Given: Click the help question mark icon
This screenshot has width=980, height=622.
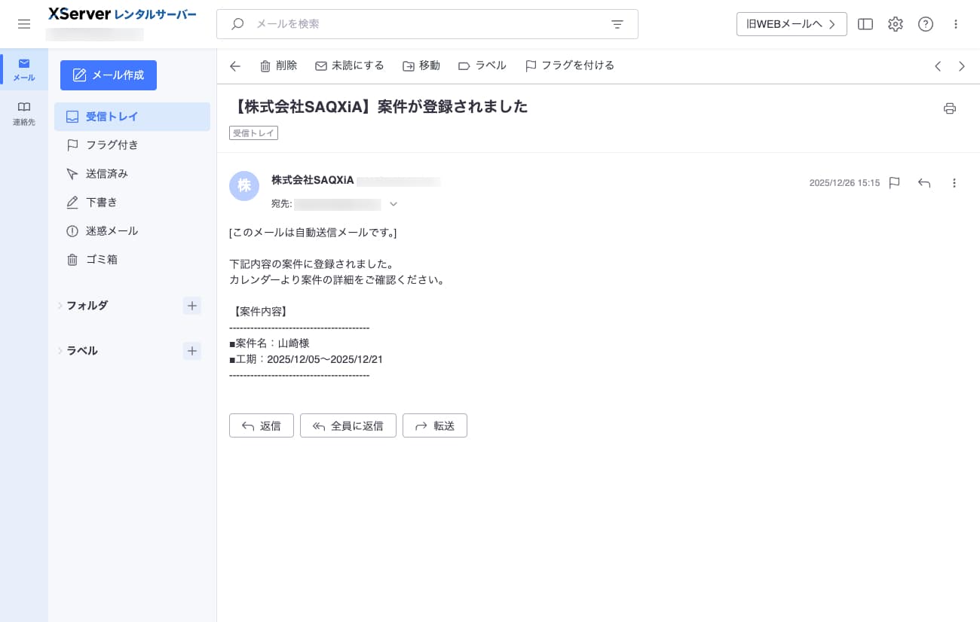Looking at the screenshot, I should click(925, 24).
